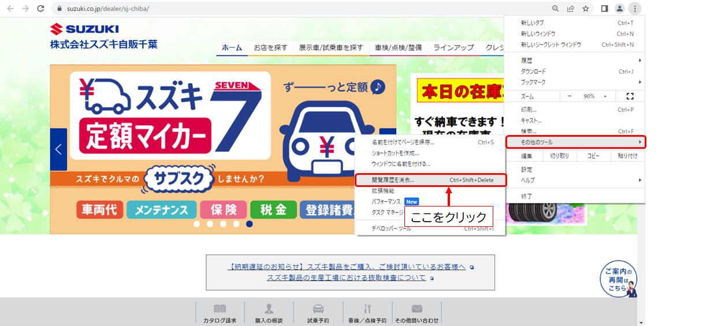The image size is (703, 326).
Task: Select 印刷... from the menu
Action: 575,110
